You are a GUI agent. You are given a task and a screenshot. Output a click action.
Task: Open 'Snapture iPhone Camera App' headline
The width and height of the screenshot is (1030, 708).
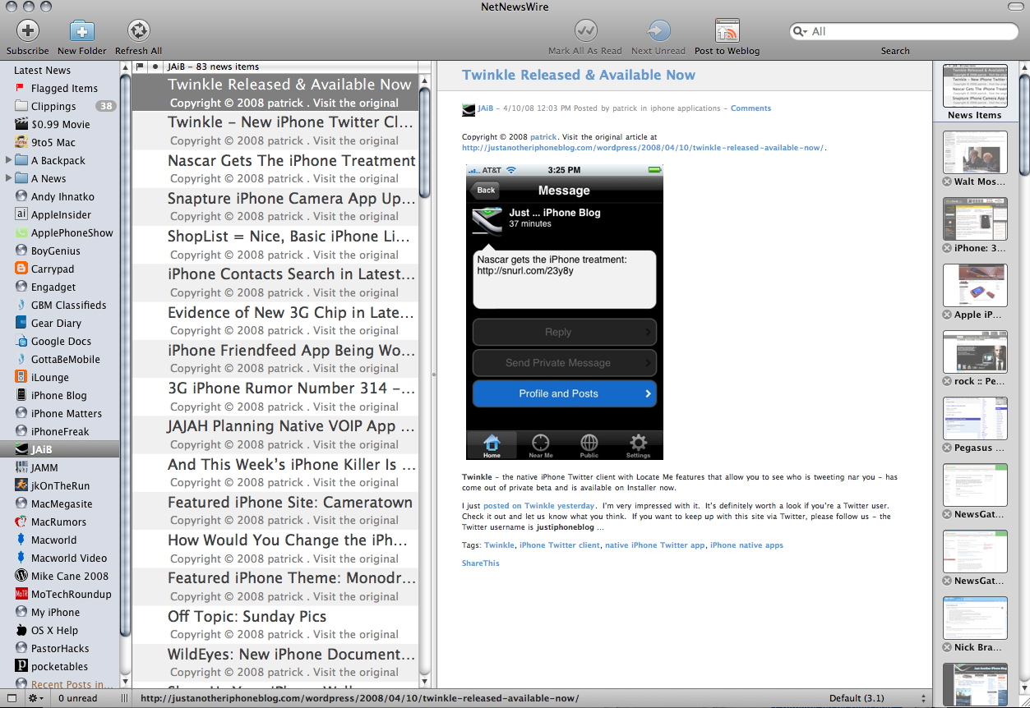pyautogui.click(x=292, y=198)
